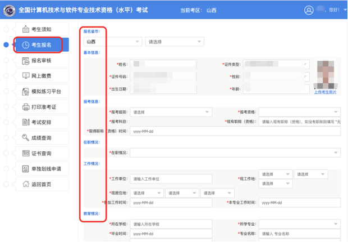Open the user account avatar icon
This screenshot has height=242, width=348.
[x=309, y=10]
